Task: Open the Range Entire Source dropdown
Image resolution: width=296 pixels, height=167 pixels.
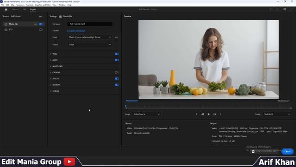Action: coord(147,114)
